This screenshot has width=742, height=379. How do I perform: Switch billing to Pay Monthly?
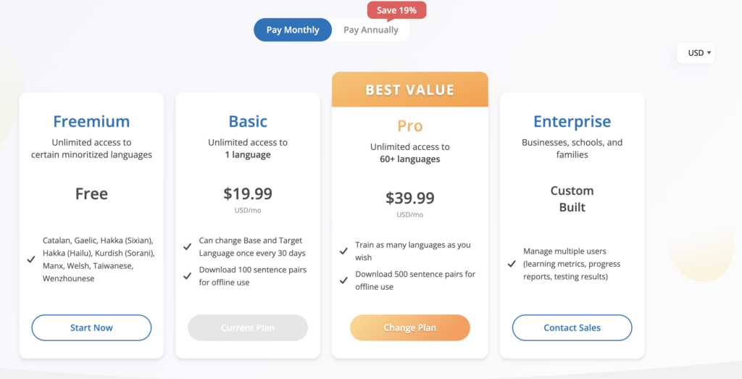coord(293,30)
